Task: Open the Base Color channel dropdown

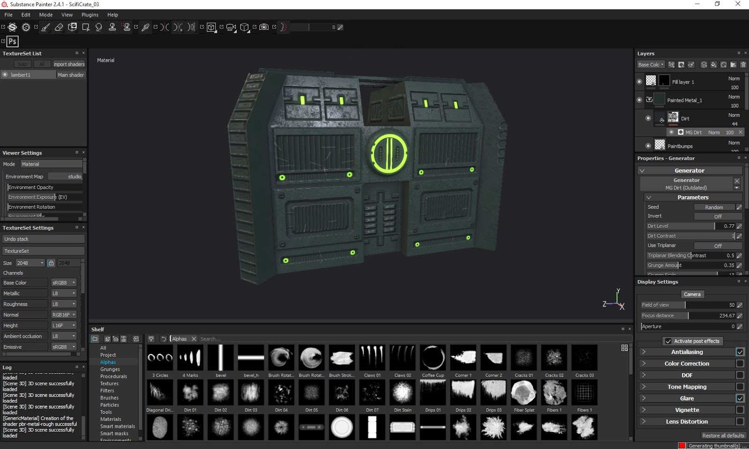Action: (x=64, y=282)
